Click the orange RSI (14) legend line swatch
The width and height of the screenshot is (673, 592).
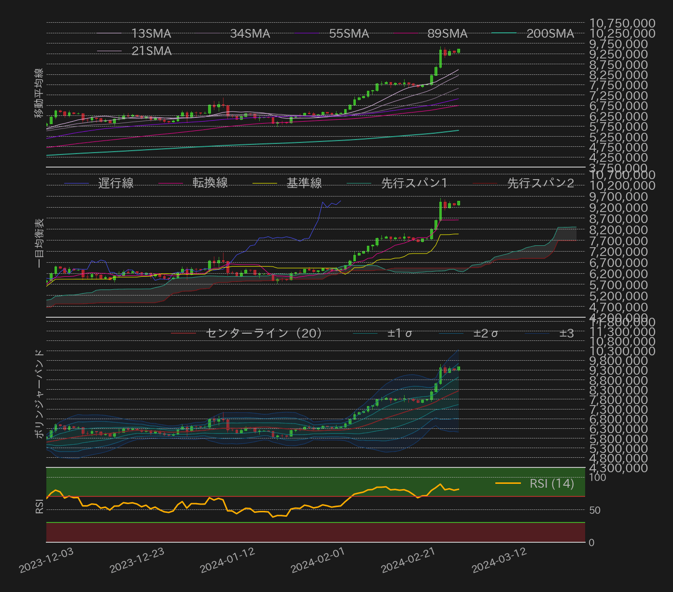(x=508, y=483)
